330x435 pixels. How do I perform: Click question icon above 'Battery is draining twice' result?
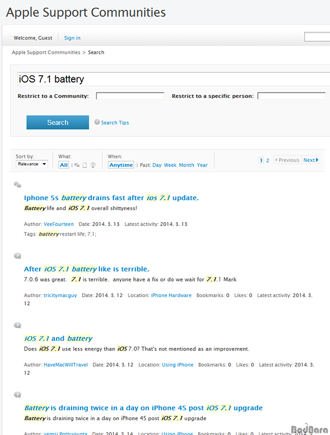coord(18,395)
